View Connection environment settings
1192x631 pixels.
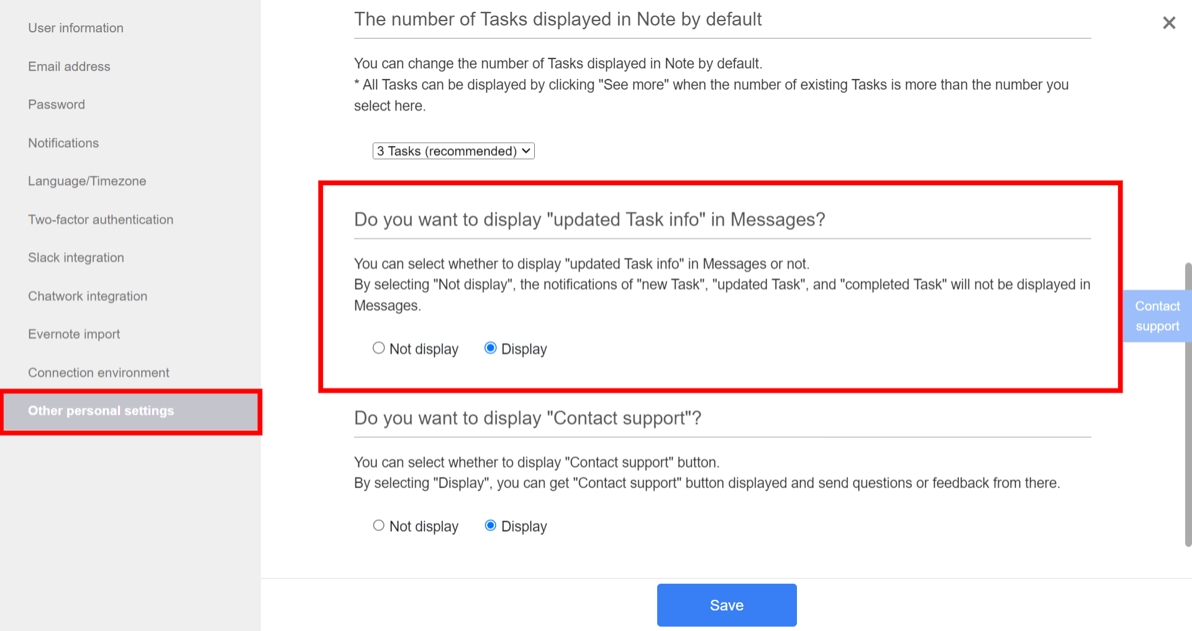(x=99, y=373)
